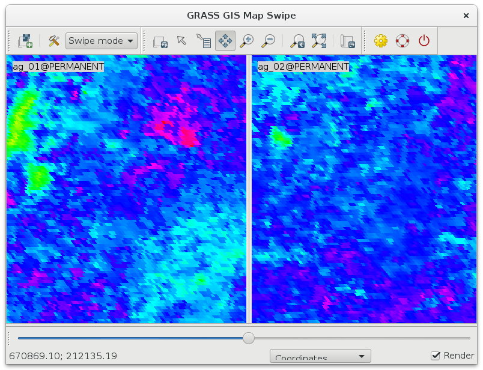Click the swipe slider handle

click(x=249, y=338)
